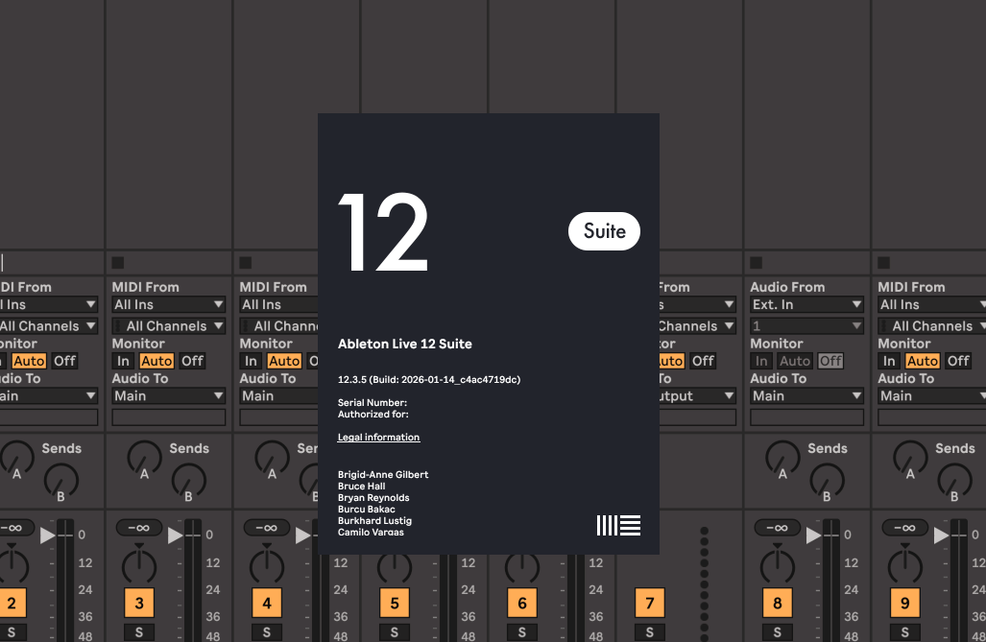Click the fader triangle arrow on track 9
Image resolution: width=986 pixels, height=642 pixels.
pyautogui.click(x=943, y=536)
